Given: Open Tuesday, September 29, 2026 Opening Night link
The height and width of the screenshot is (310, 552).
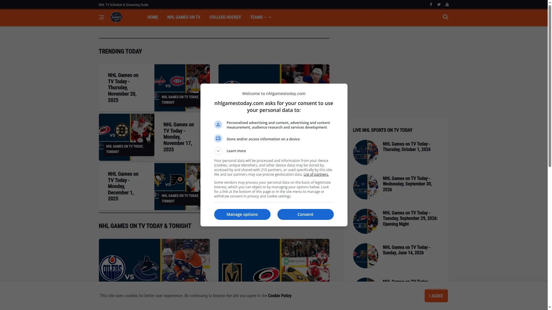Looking at the screenshot, I should [x=410, y=218].
